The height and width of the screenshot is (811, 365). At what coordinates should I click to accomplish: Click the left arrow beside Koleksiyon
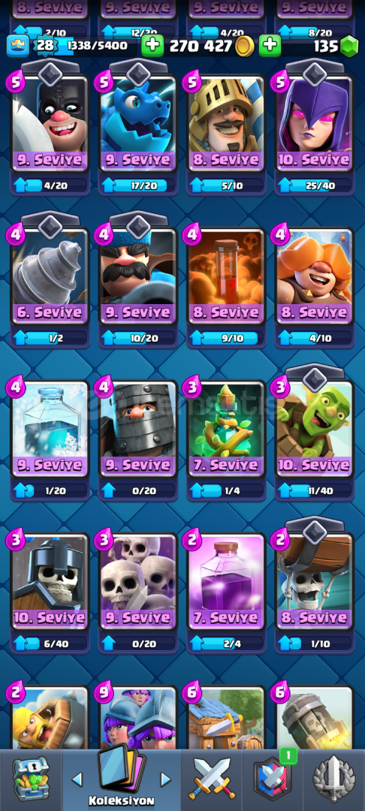coord(77,779)
